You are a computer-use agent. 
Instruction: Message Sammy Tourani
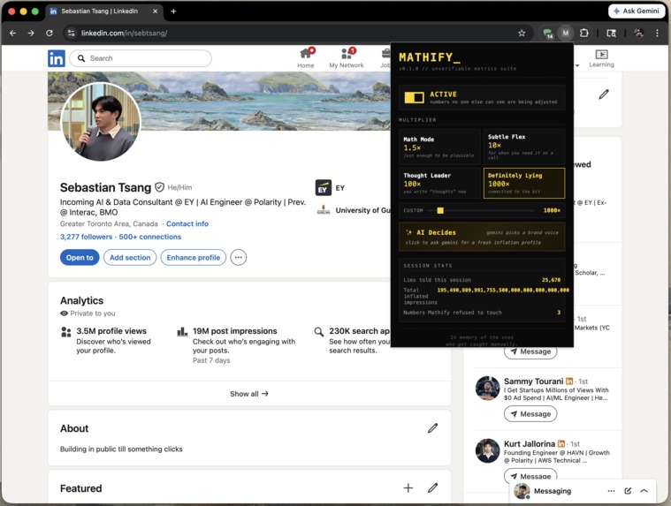point(530,413)
